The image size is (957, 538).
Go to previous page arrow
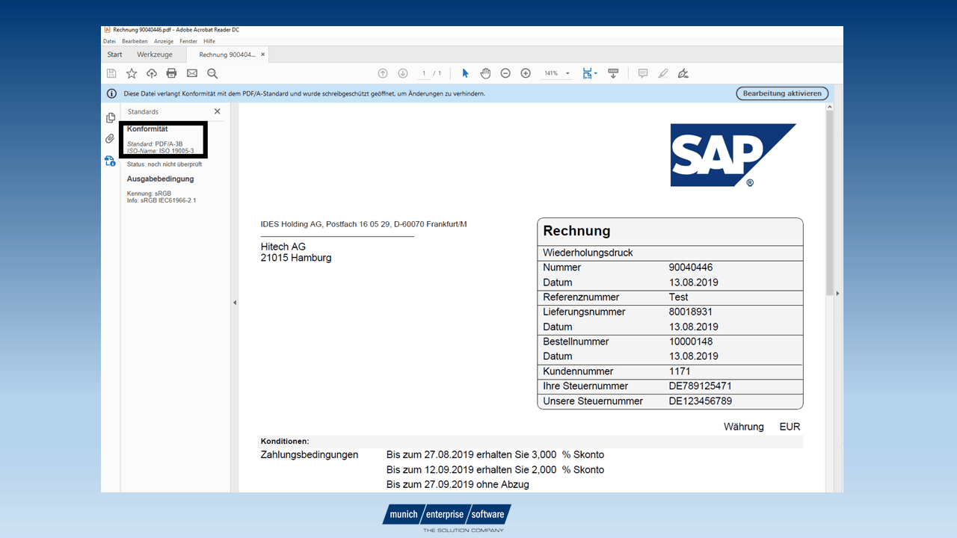pos(383,73)
